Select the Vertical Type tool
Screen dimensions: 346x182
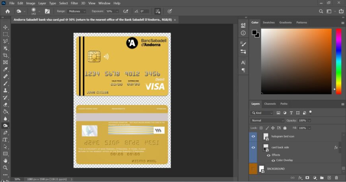5,139
